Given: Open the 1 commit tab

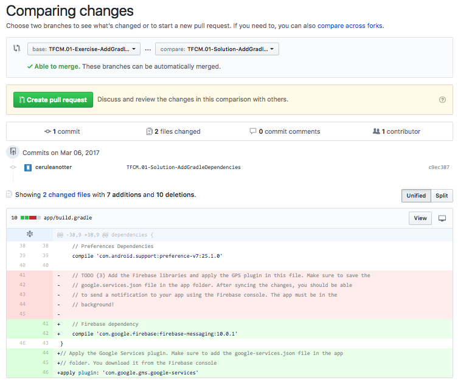Looking at the screenshot, I should (x=62, y=131).
